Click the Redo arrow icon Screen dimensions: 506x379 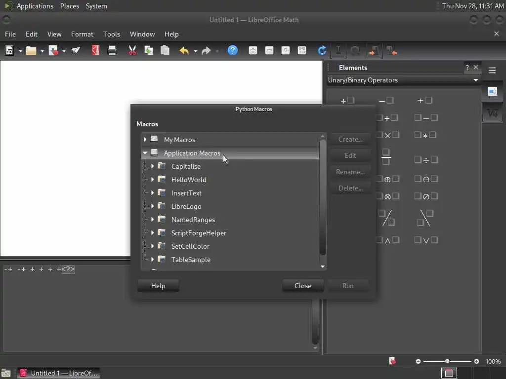point(206,51)
